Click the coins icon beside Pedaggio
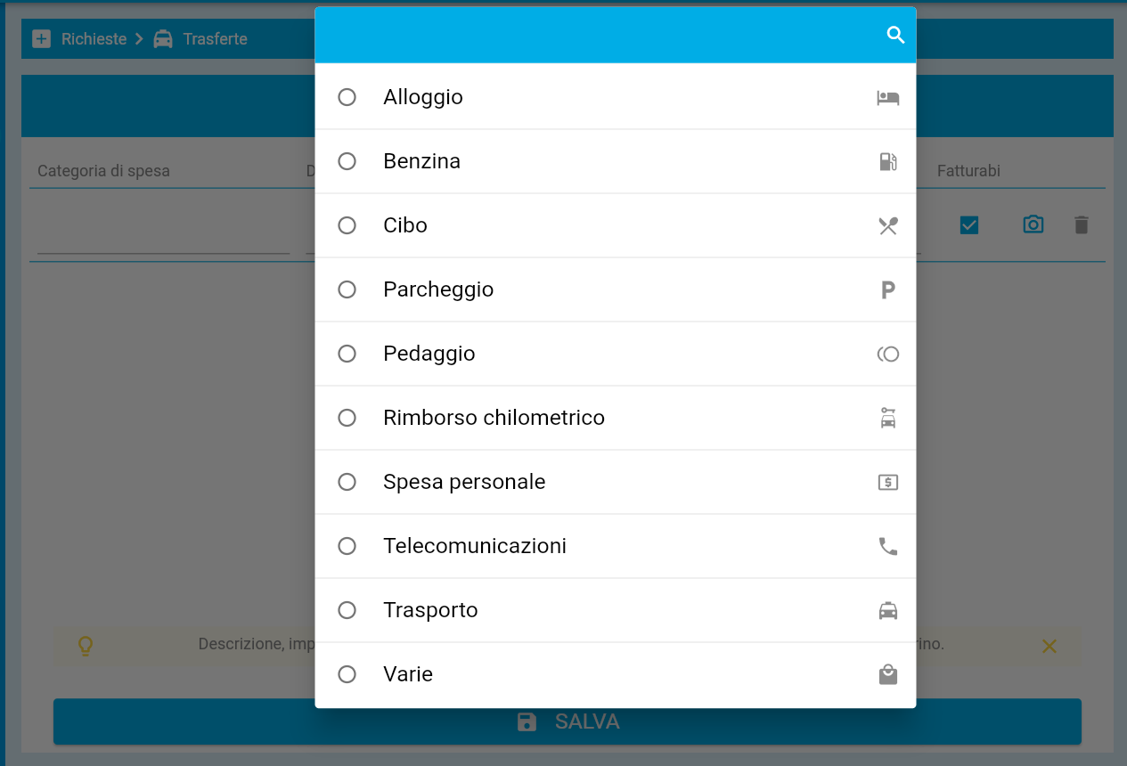1127x766 pixels. tap(887, 354)
